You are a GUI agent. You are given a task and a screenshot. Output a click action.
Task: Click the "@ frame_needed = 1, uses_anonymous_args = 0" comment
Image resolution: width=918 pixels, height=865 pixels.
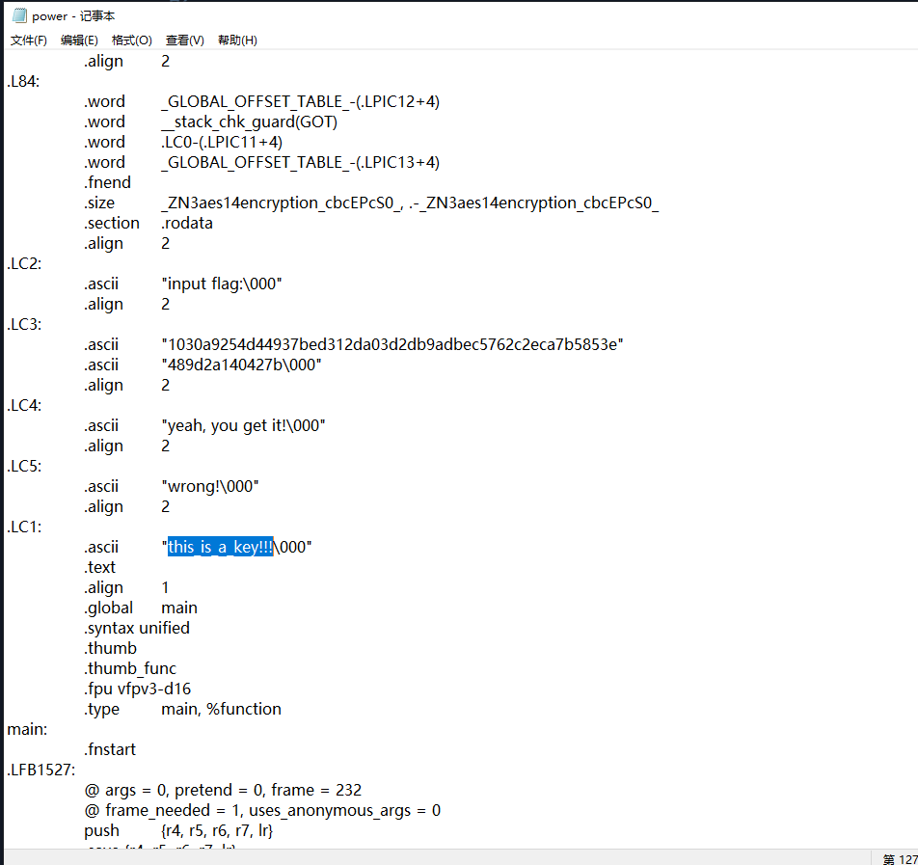click(262, 811)
